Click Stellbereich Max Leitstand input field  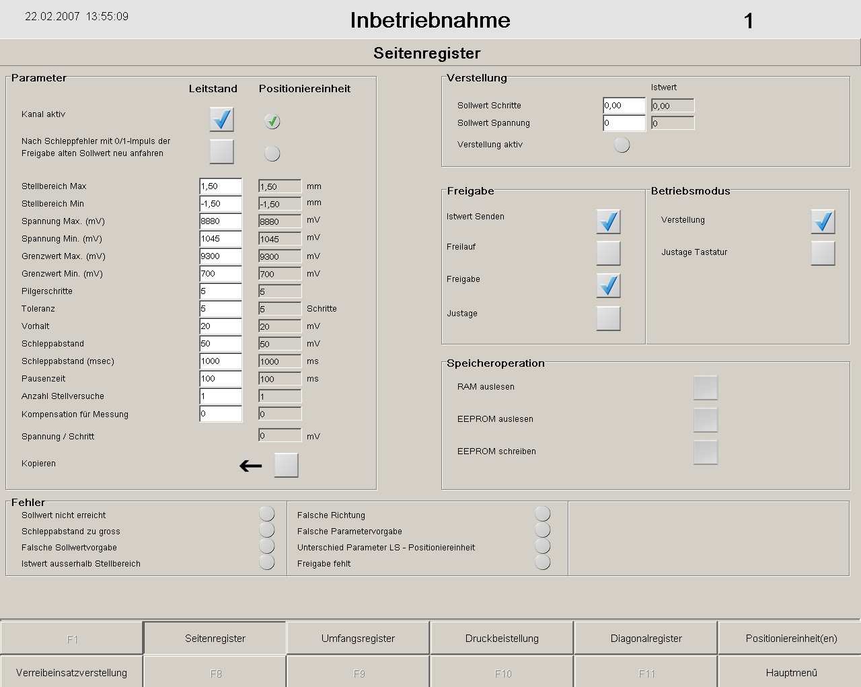click(x=221, y=186)
